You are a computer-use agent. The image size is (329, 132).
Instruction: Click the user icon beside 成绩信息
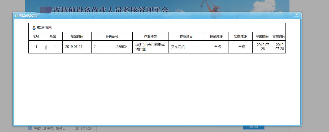[34, 28]
